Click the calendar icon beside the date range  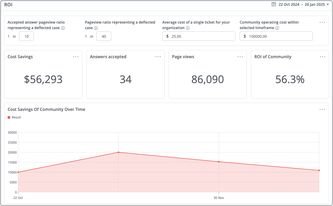point(274,4)
